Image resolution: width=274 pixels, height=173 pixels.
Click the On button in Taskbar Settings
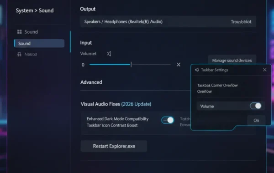click(256, 120)
